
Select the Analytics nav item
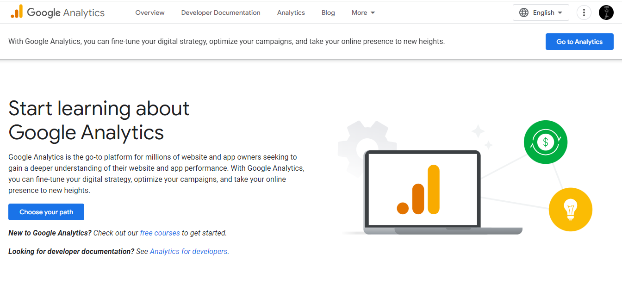click(x=291, y=12)
